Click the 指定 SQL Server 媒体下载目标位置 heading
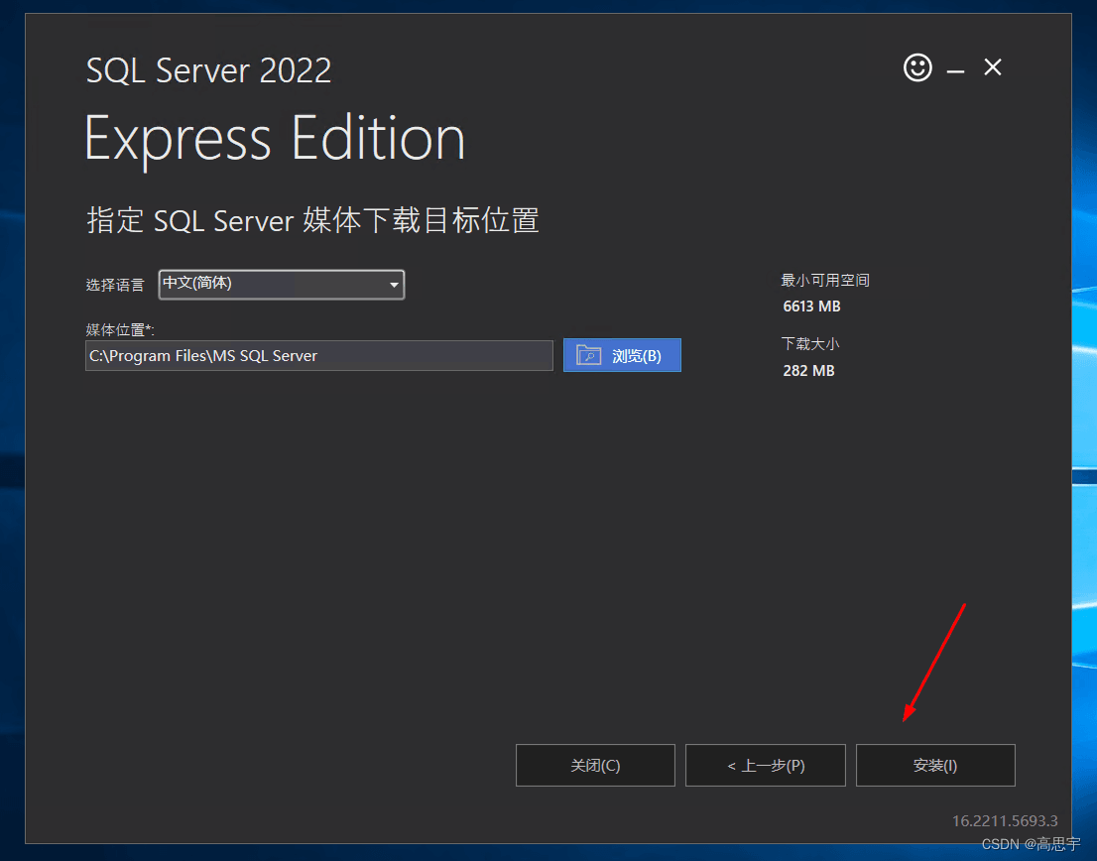 [312, 220]
